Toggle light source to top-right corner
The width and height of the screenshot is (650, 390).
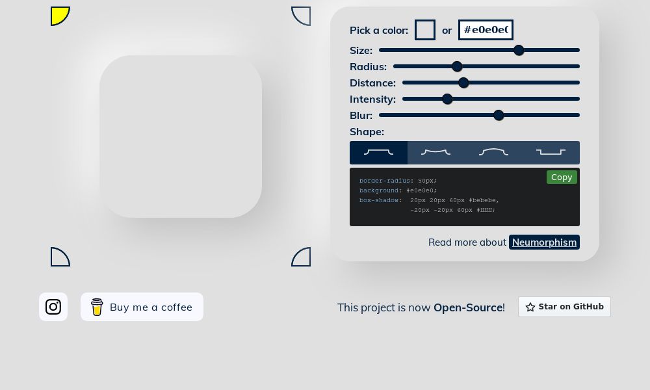(301, 16)
